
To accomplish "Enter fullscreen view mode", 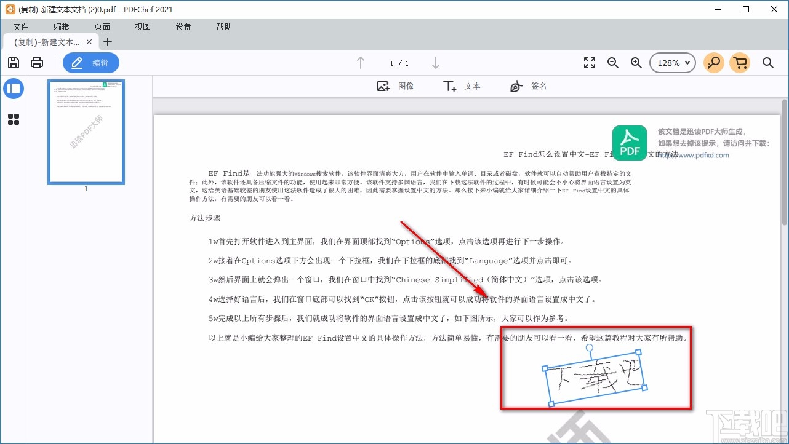I will click(589, 63).
